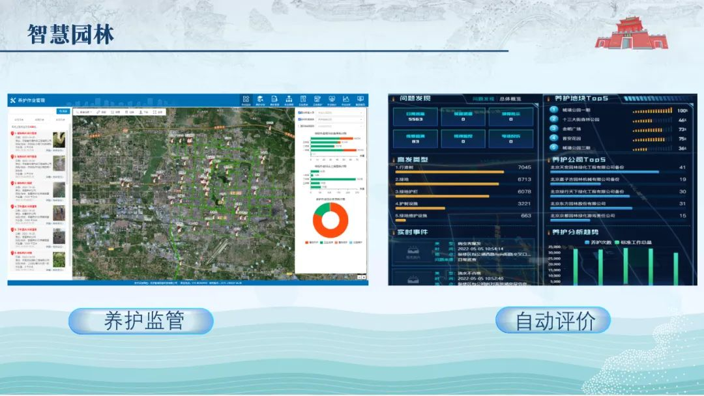The width and height of the screenshot is (704, 396).
Task: Click the company row with value 30
Action: [x=618, y=193]
